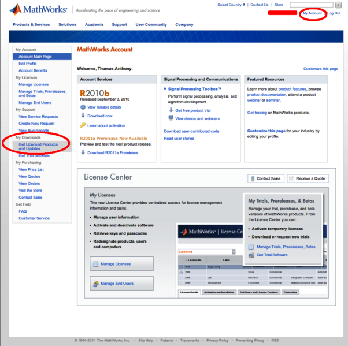Click the icon beside Manage Trials, Prereleases, Betas

point(251,247)
